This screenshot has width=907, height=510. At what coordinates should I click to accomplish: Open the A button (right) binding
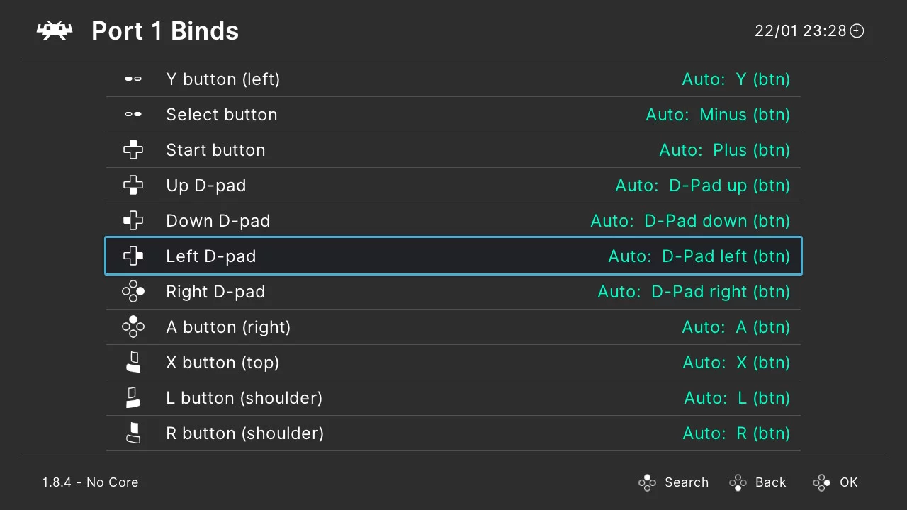click(x=453, y=327)
